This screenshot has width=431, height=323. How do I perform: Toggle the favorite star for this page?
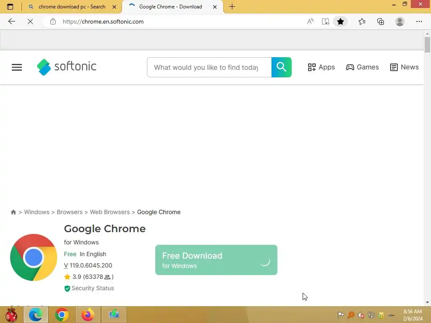tap(341, 21)
